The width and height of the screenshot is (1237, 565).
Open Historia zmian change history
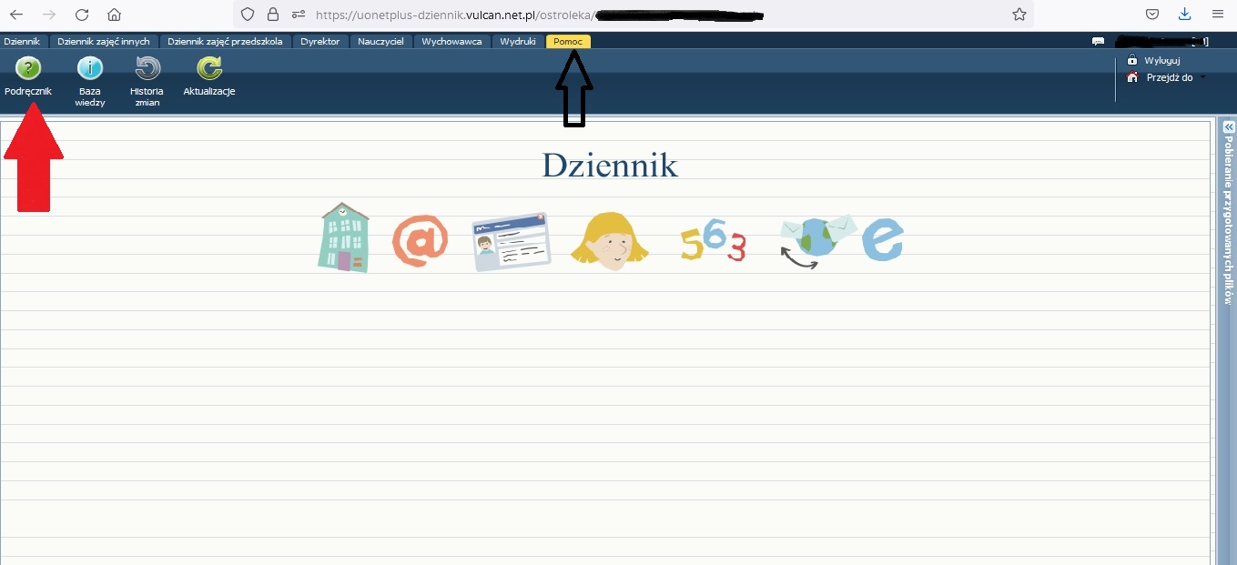[147, 69]
